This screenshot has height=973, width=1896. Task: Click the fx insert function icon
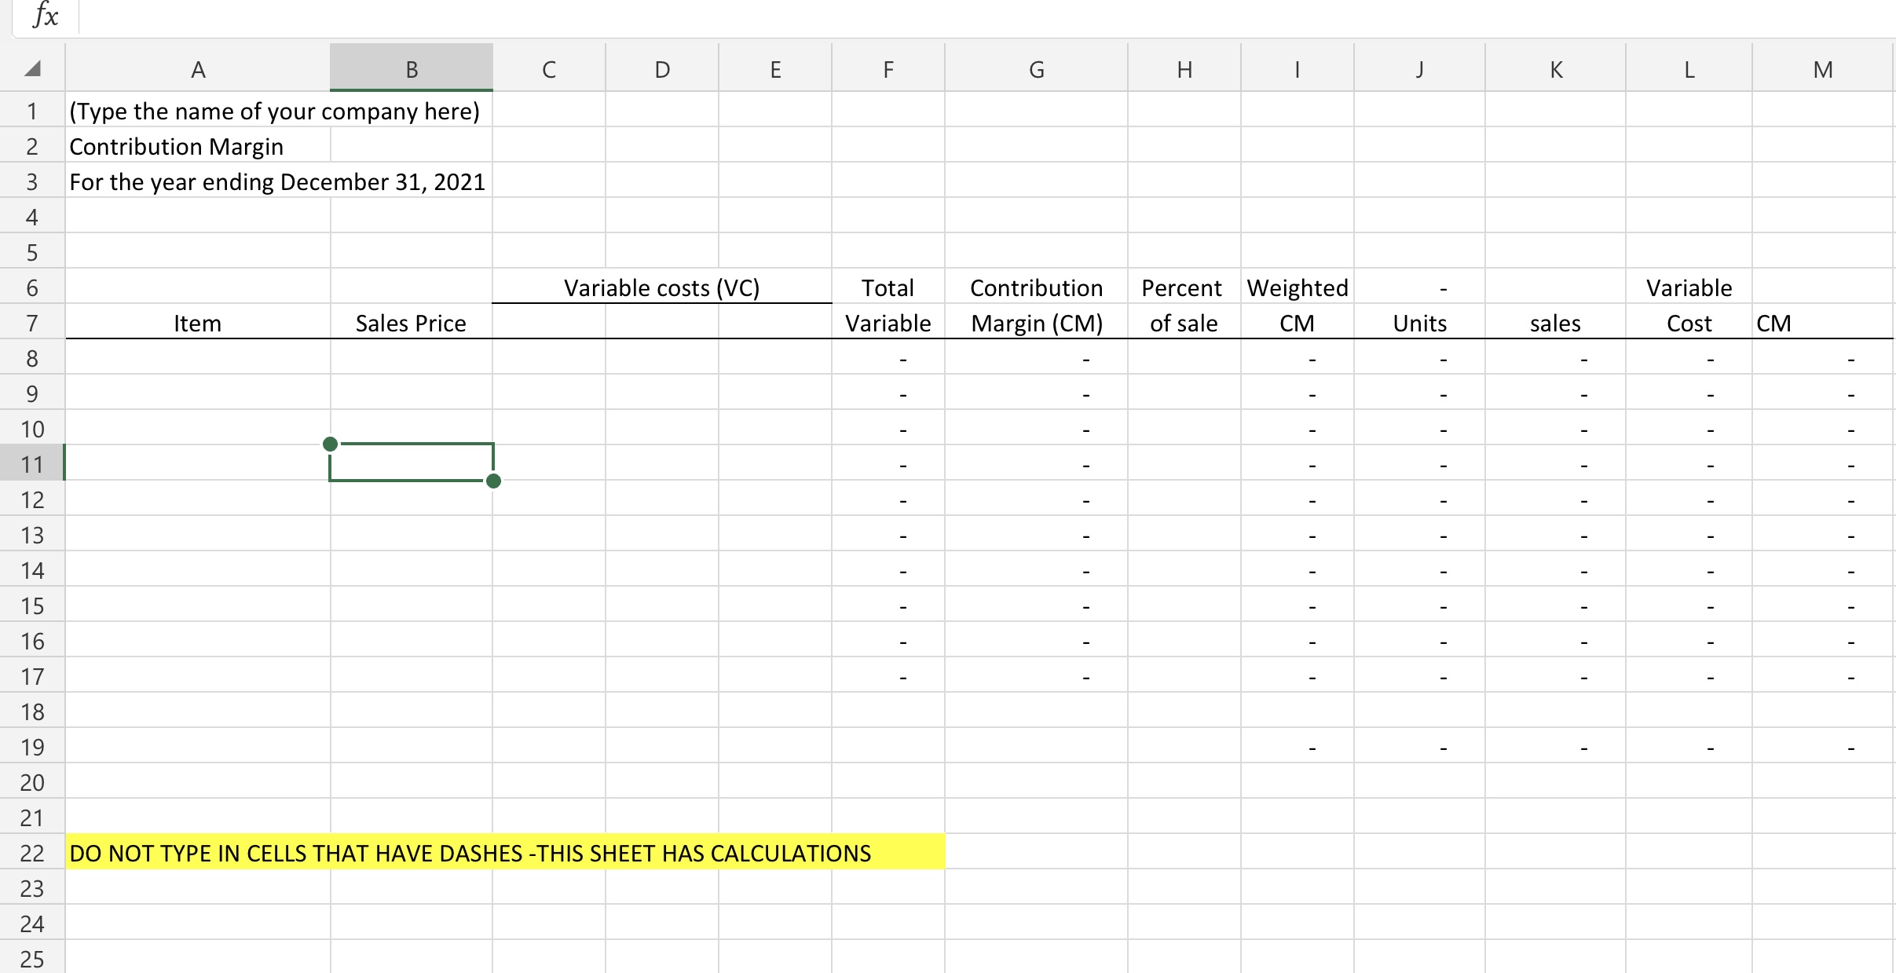point(46,16)
